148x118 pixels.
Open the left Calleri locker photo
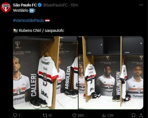(45, 73)
